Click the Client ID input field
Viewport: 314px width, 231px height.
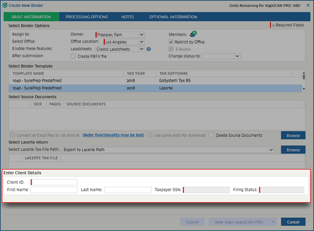click(54, 182)
